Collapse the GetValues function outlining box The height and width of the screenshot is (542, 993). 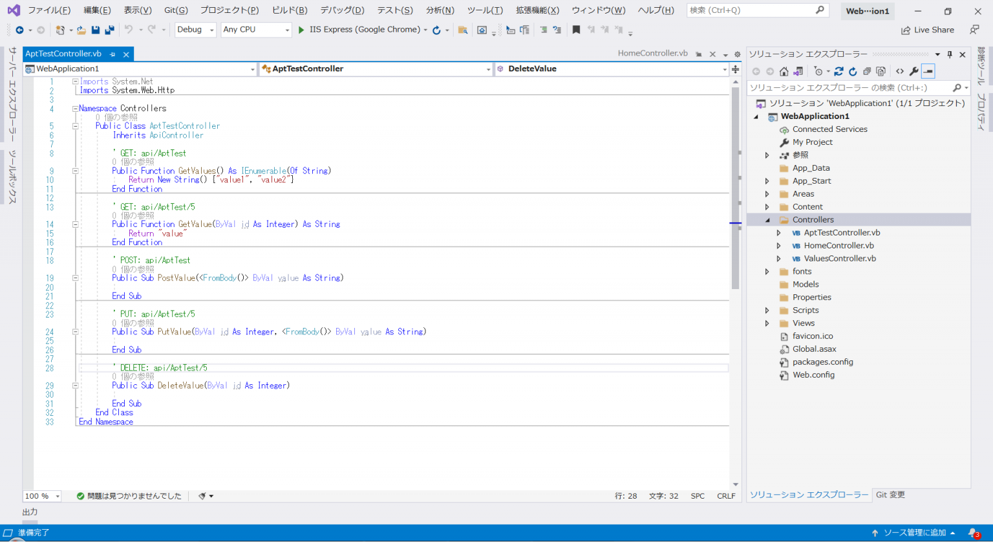[x=76, y=171]
